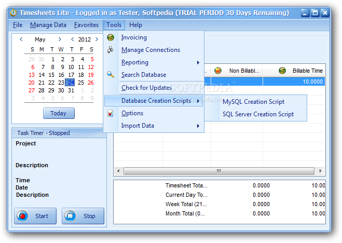This screenshot has height=243, width=342.
Task: Highlight Database Creation Scripts menu entry
Action: click(x=154, y=101)
